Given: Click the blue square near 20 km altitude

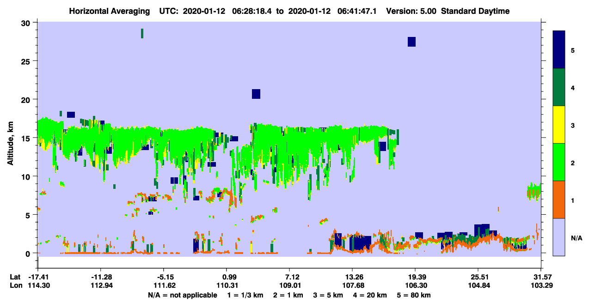Looking at the screenshot, I should (256, 94).
